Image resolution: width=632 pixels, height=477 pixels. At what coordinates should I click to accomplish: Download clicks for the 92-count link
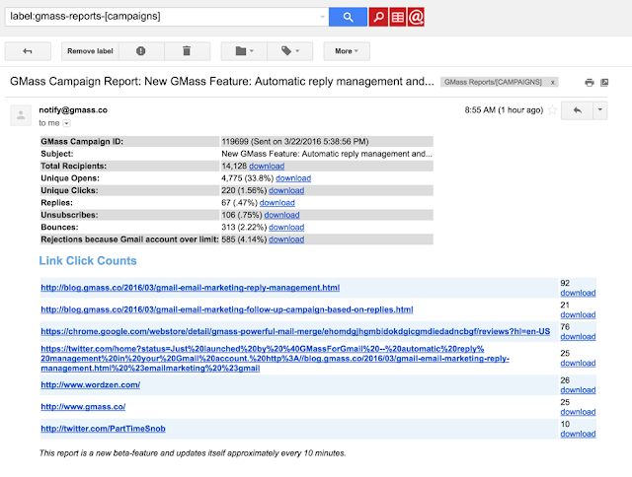578,293
